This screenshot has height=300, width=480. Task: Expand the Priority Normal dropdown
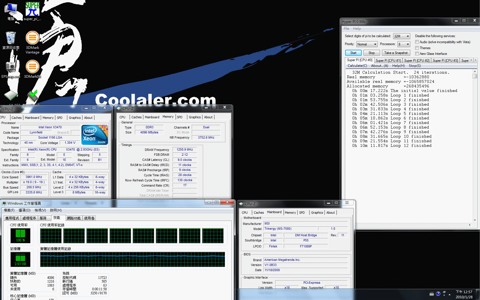pyautogui.click(x=367, y=44)
